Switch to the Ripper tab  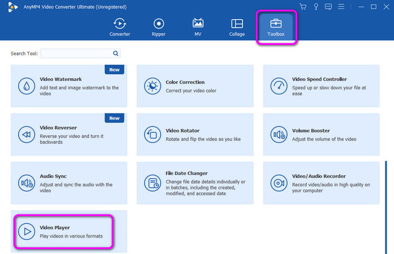159,27
